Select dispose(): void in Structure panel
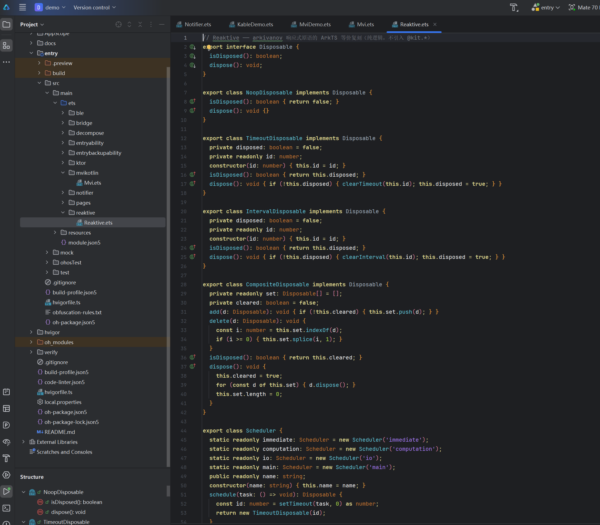 point(68,512)
